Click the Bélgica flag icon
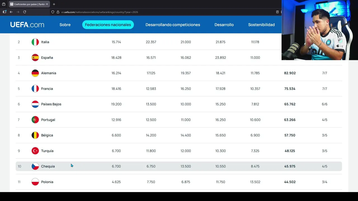Screen dimensions: 358x201 click(x=35, y=135)
